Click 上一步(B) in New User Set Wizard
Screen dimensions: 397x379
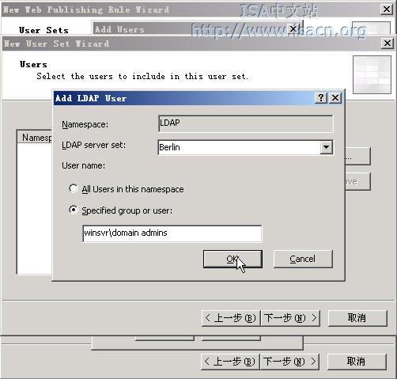pos(231,318)
